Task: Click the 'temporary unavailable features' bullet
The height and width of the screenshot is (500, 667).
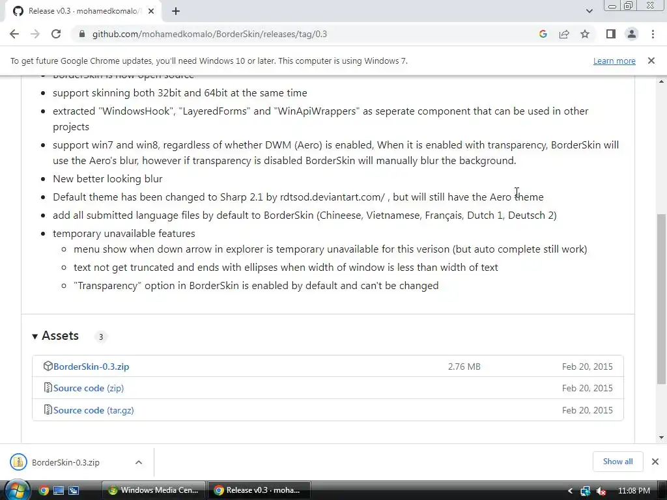Action: click(x=124, y=234)
